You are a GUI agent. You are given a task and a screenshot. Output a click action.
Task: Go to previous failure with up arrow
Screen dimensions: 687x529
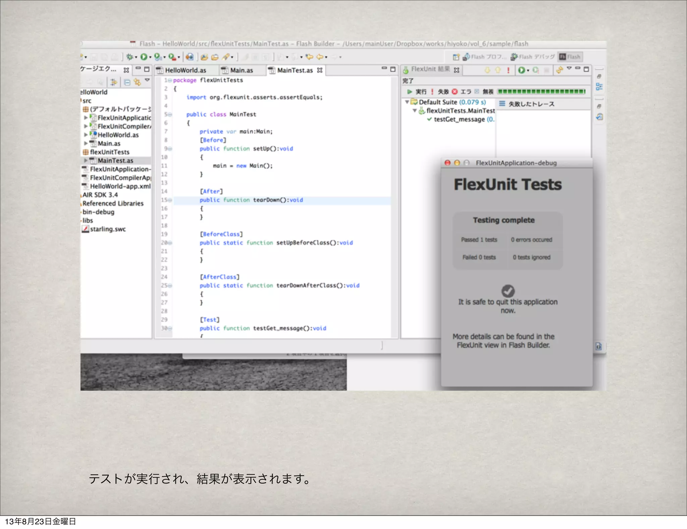(x=498, y=70)
